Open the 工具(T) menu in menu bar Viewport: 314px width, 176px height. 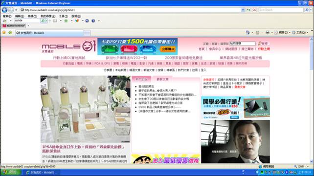point(63,16)
